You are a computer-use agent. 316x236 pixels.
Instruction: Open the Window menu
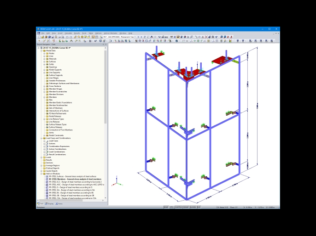click(x=123, y=33)
